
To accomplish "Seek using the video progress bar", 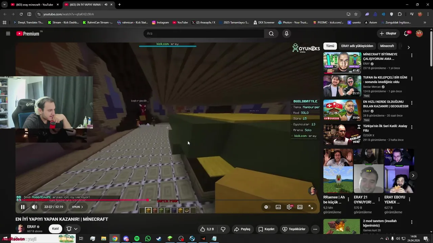I will click(167, 200).
